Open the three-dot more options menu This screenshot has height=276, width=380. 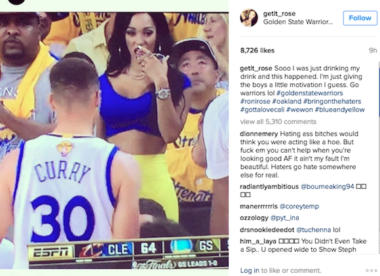pyautogui.click(x=371, y=270)
